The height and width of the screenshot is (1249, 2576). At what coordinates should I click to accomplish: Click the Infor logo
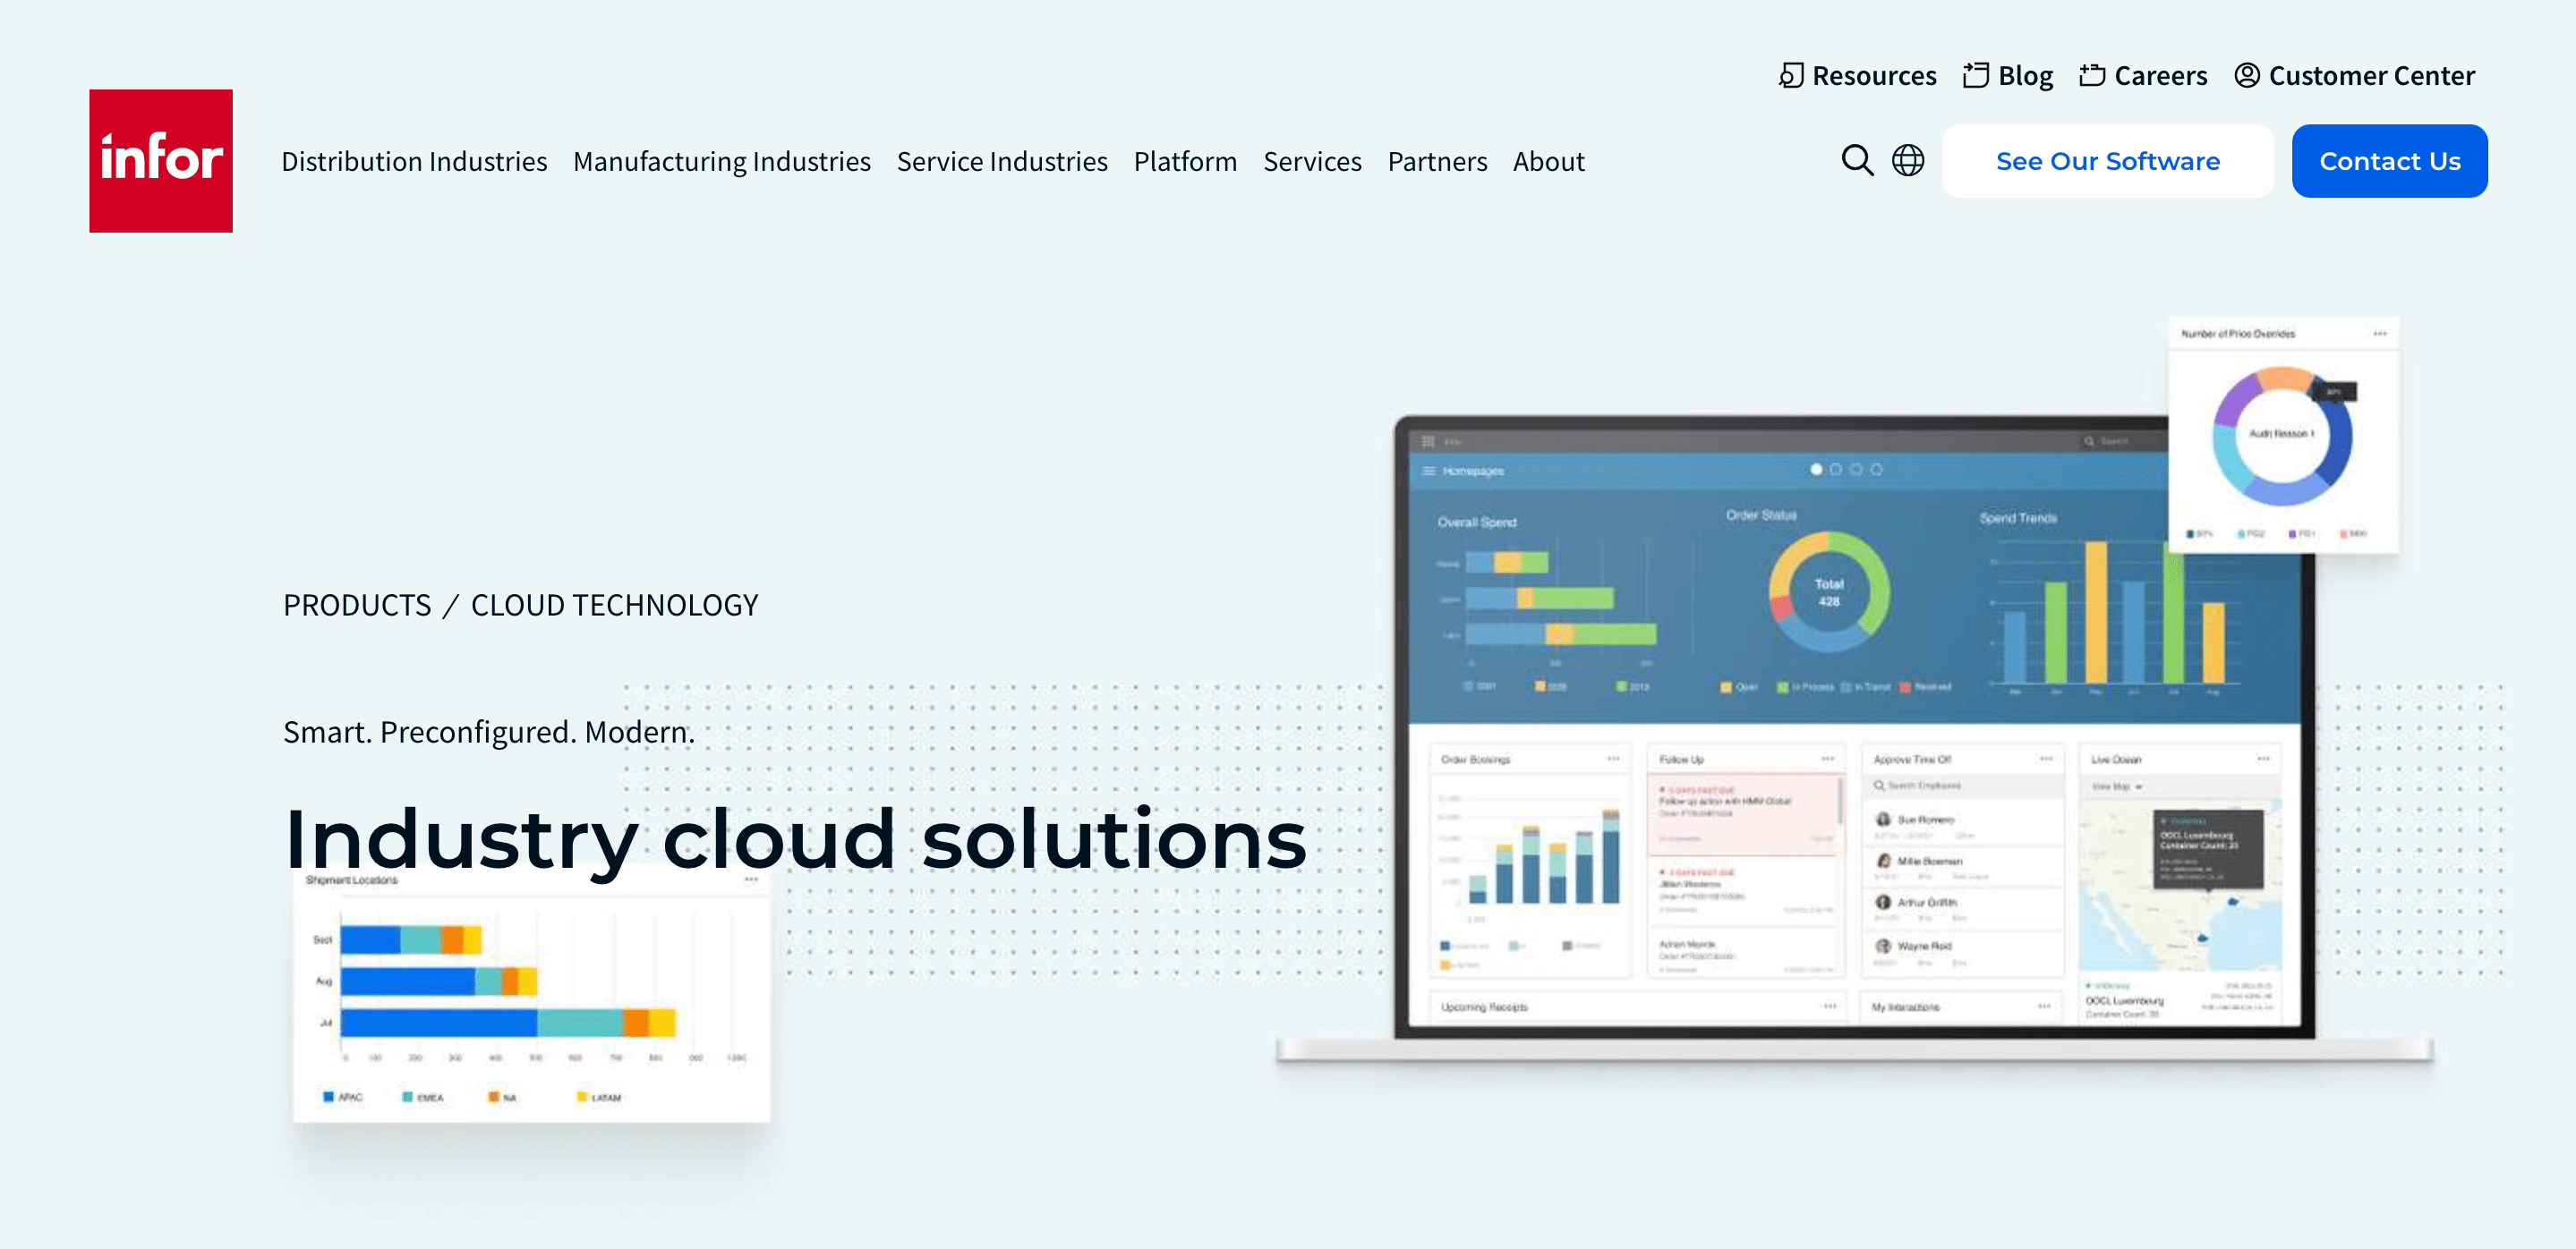pyautogui.click(x=161, y=161)
